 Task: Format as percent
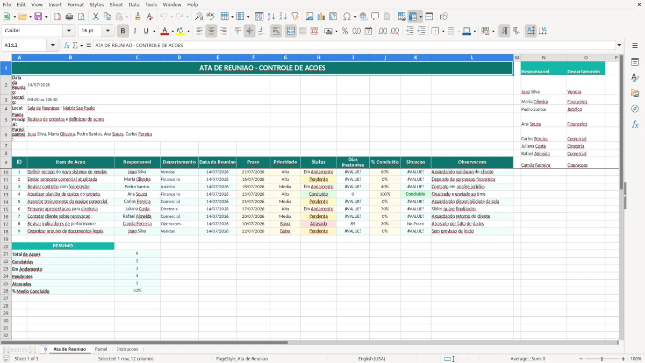345,31
